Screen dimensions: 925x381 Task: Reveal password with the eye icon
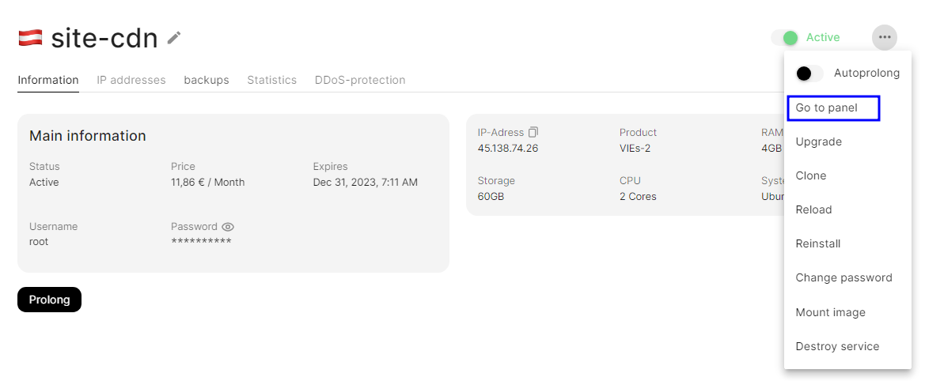tap(228, 227)
